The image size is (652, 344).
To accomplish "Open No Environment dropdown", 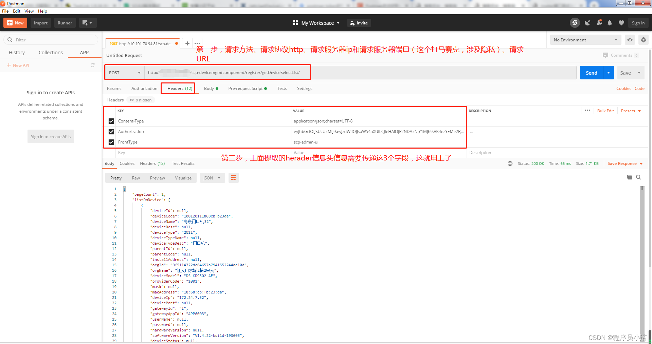I will 585,40.
